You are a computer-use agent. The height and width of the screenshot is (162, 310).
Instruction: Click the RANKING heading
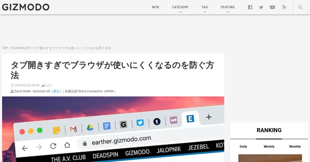(269, 130)
